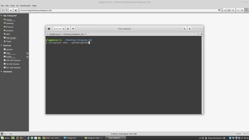Viewport: 249px width, 140px height.
Task: Open Tilix sidebar toggle icon
Action: [x=49, y=29]
